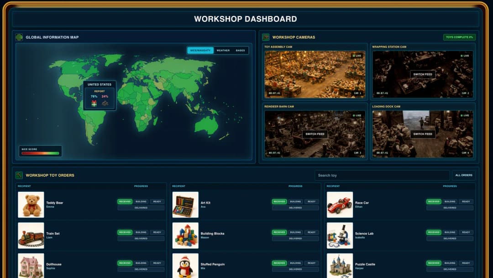Click the Science Lab order name
The width and height of the screenshot is (493, 278).
point(364,233)
